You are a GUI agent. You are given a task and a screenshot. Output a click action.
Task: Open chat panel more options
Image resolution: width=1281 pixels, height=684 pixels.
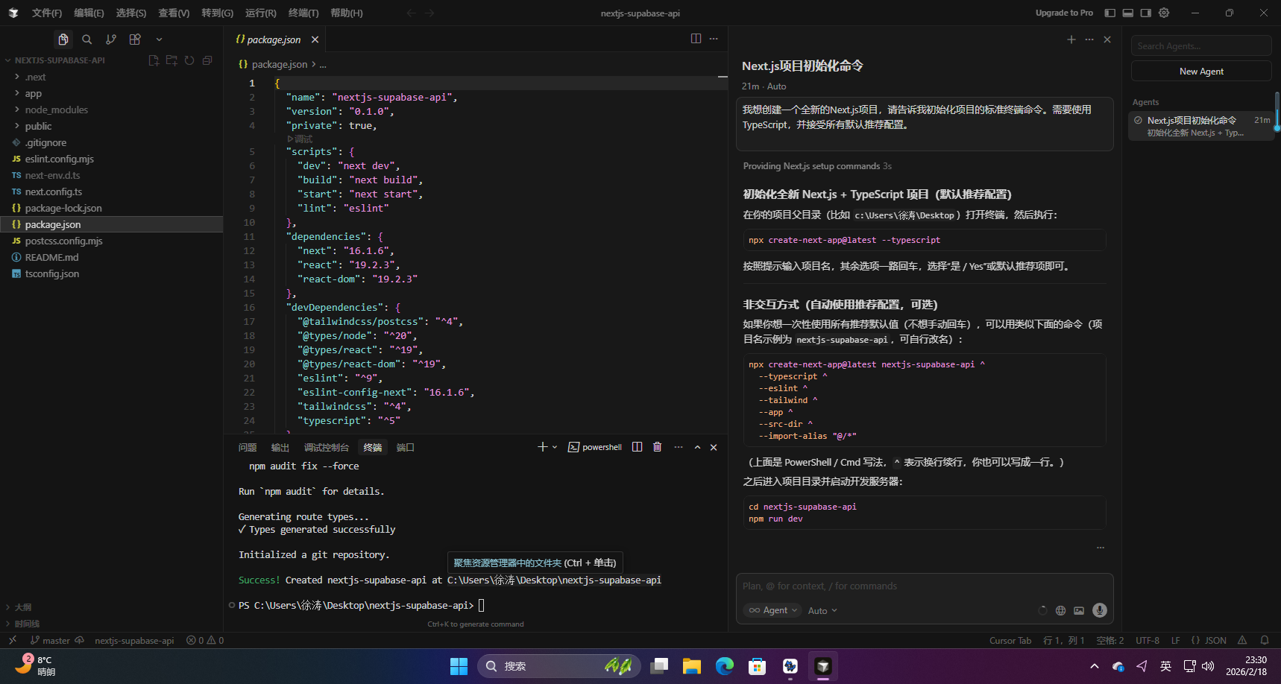(1089, 39)
